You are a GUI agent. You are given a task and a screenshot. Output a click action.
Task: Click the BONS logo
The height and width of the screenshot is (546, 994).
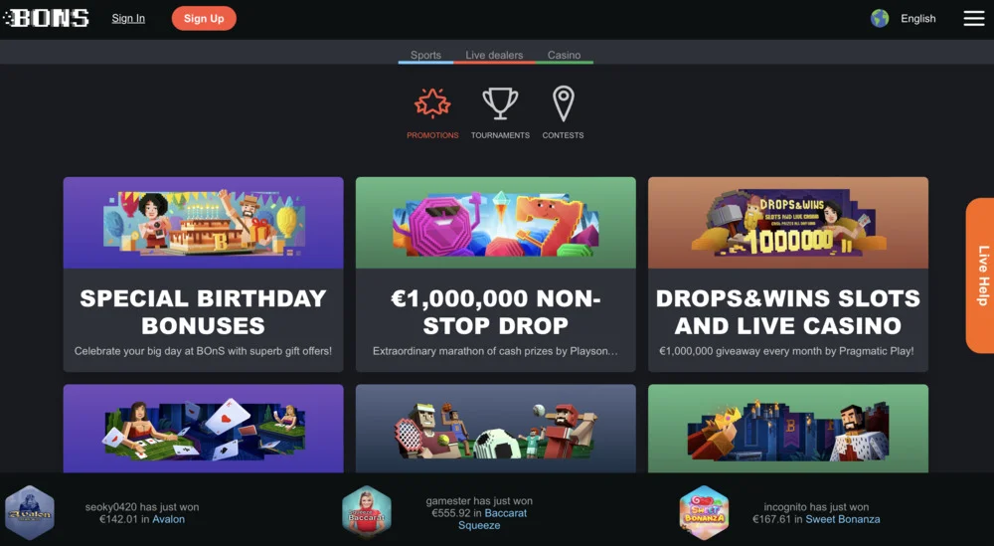pos(46,18)
